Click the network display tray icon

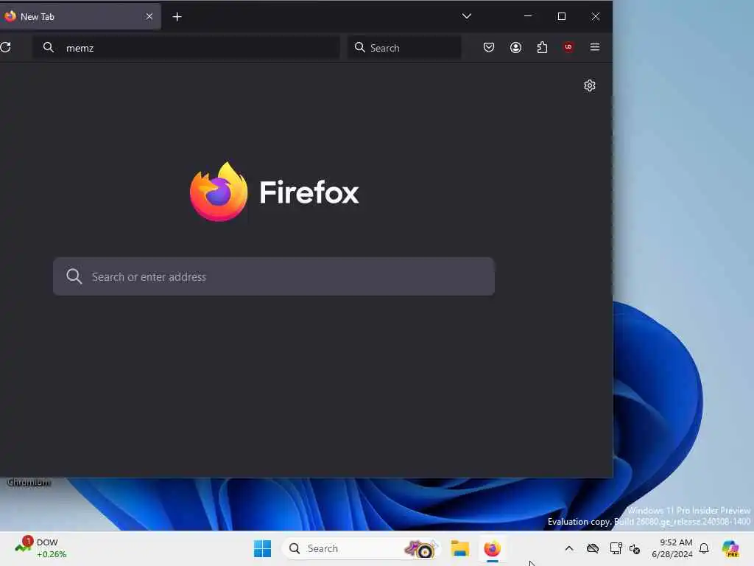point(616,548)
